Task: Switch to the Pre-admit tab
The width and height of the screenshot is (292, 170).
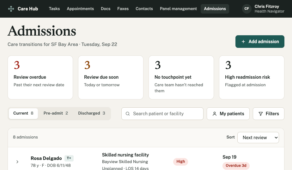Action: pyautogui.click(x=56, y=113)
